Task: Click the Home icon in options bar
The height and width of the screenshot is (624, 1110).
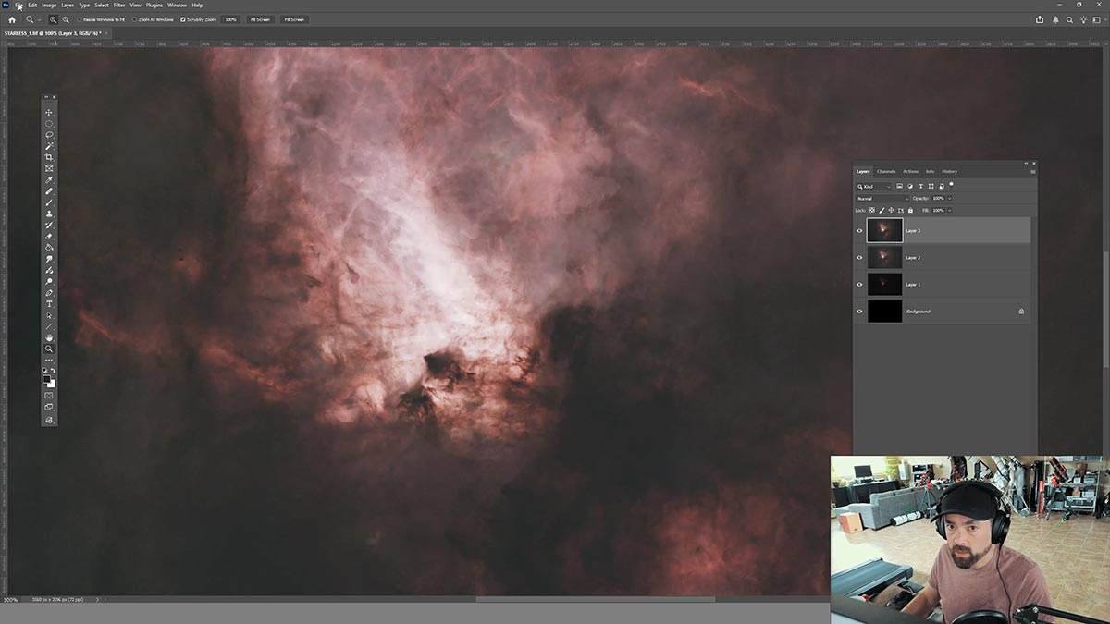Action: click(x=12, y=19)
